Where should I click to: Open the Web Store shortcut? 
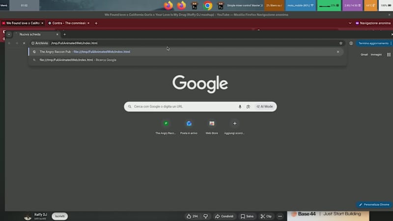click(x=212, y=127)
